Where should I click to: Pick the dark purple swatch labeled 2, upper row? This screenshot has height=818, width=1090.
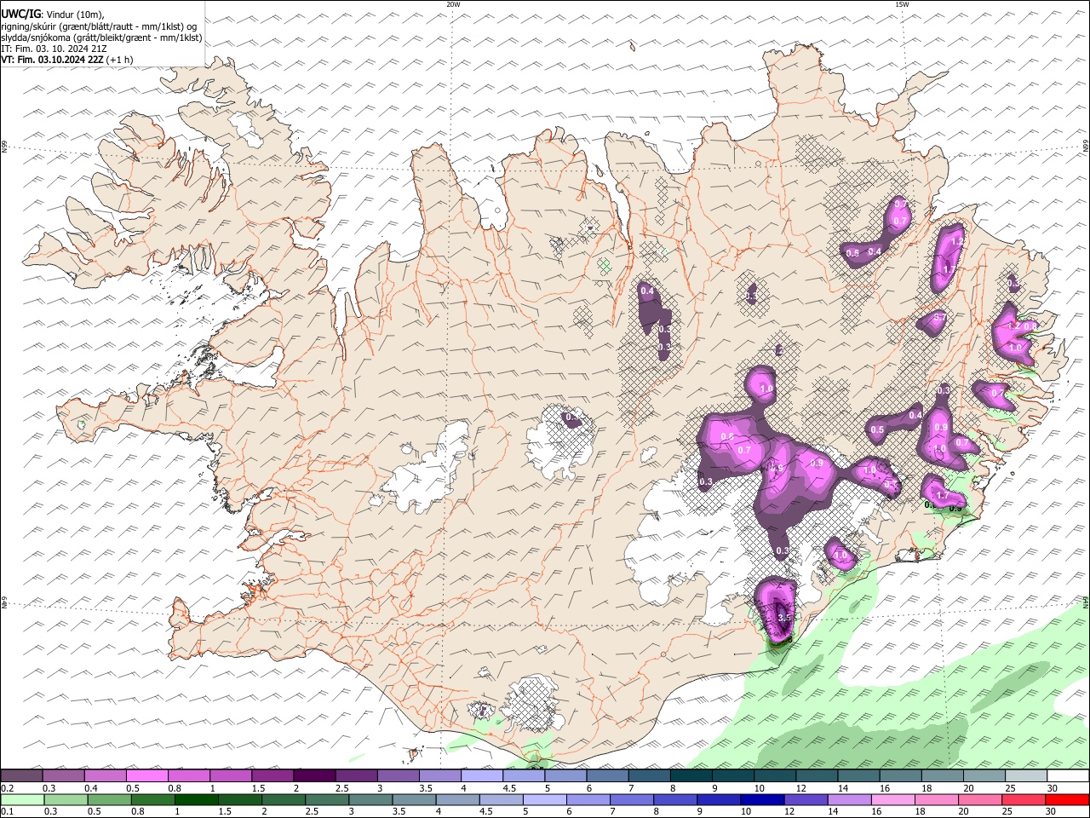315,775
